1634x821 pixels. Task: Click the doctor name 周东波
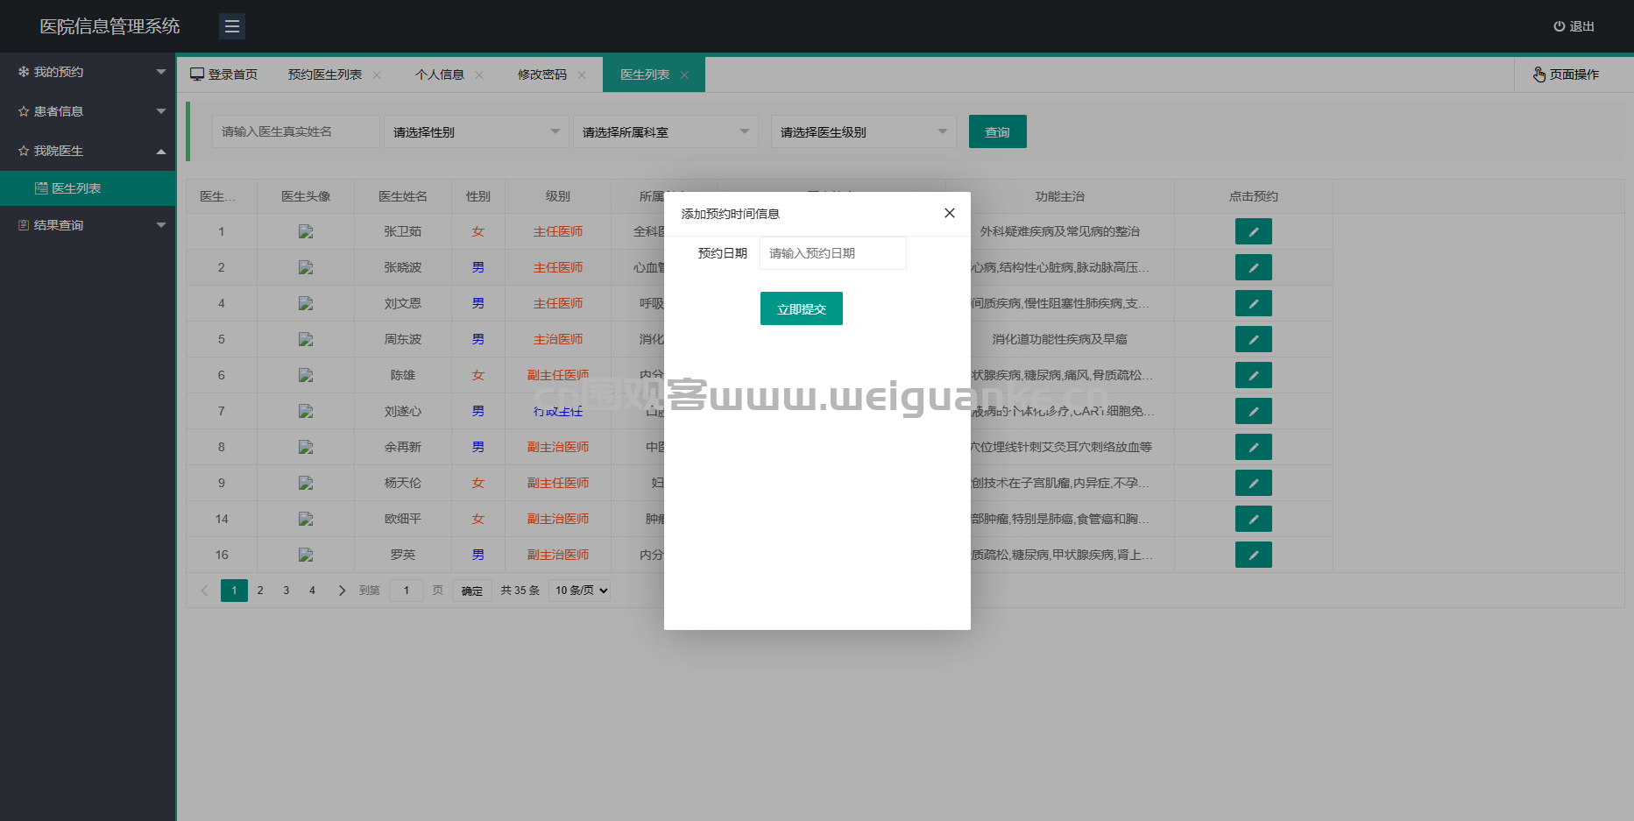click(x=403, y=339)
